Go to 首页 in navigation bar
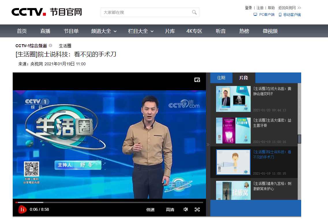Viewport: 328px width, 222px height. pos(22,31)
